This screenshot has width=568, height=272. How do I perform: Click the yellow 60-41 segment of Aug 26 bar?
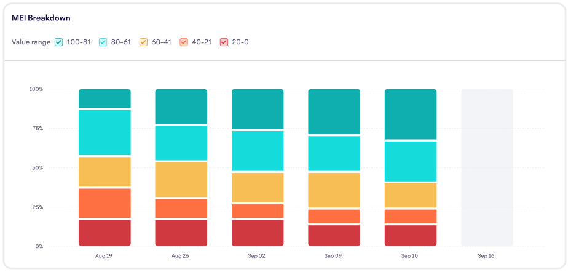tap(181, 180)
